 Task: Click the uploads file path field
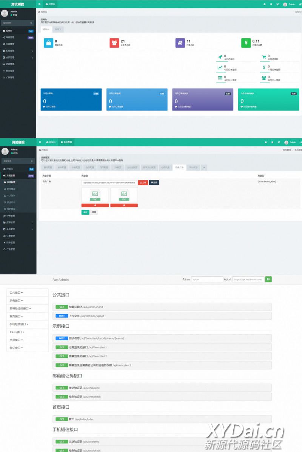[x=109, y=182]
